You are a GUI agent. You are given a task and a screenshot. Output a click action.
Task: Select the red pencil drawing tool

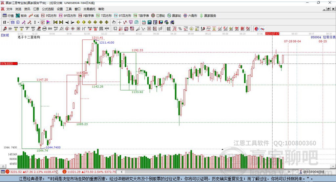(x=5, y=29)
